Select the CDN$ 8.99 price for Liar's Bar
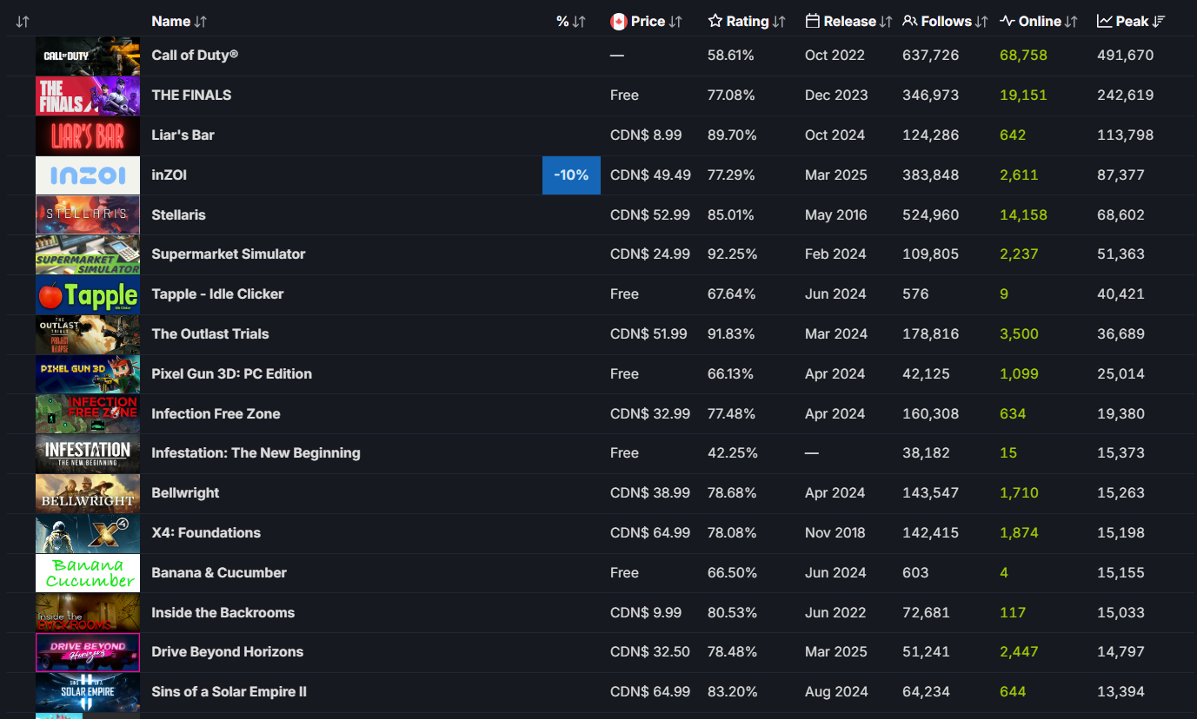Image resolution: width=1197 pixels, height=719 pixels. 646,135
